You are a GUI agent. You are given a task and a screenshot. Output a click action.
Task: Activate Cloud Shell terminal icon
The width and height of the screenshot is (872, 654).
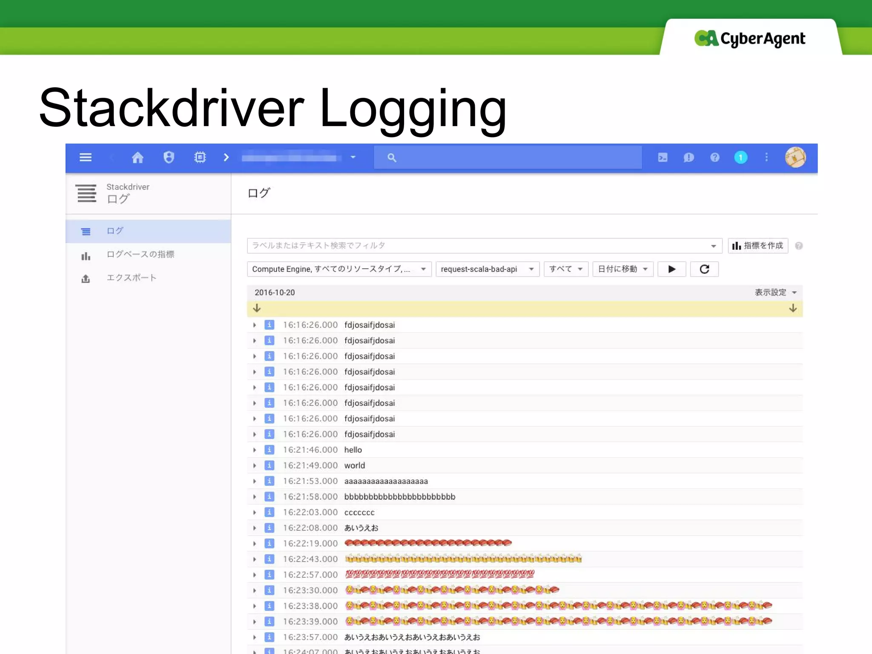[663, 158]
